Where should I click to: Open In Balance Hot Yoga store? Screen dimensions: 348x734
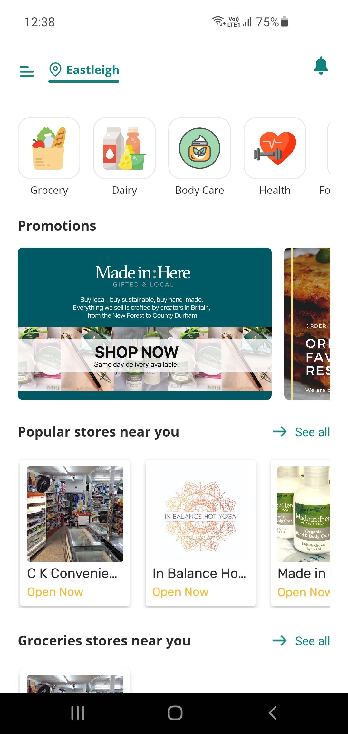pyautogui.click(x=200, y=532)
